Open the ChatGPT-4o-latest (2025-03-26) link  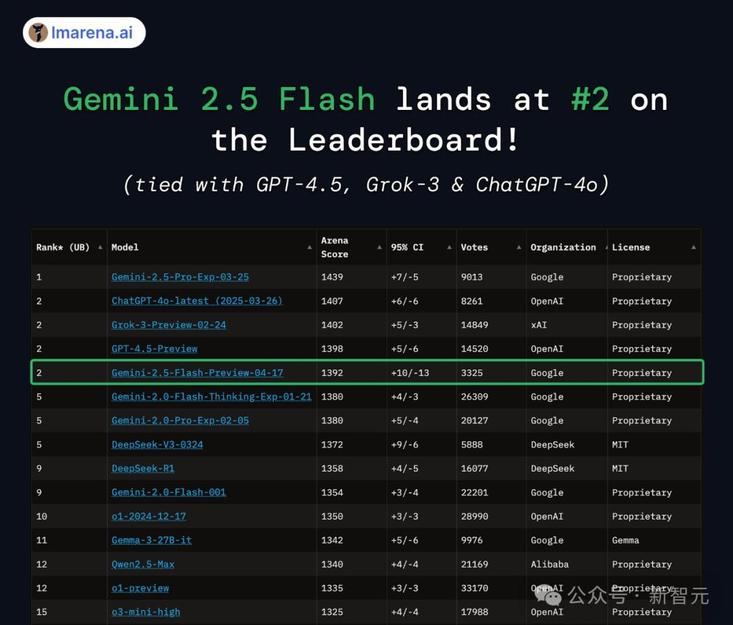[197, 301]
